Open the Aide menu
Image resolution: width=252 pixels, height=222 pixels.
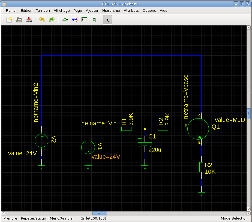(x=164, y=10)
